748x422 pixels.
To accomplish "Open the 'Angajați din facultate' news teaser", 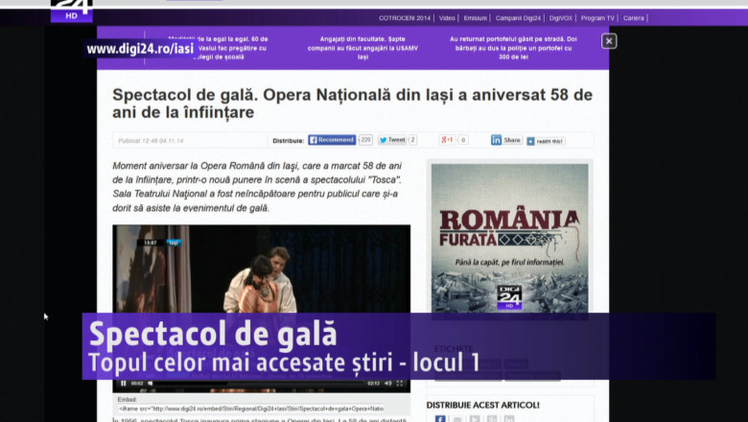I will pyautogui.click(x=362, y=48).
